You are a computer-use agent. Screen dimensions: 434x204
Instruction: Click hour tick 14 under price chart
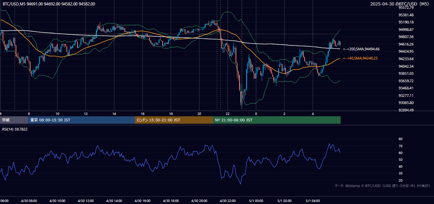[114, 114]
